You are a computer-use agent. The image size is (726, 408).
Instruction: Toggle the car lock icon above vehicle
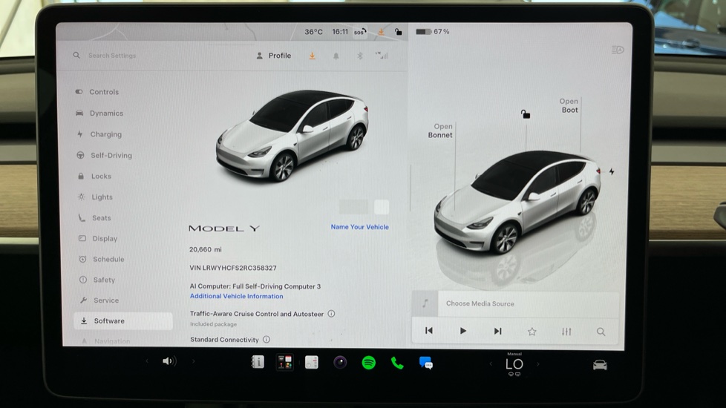526,113
